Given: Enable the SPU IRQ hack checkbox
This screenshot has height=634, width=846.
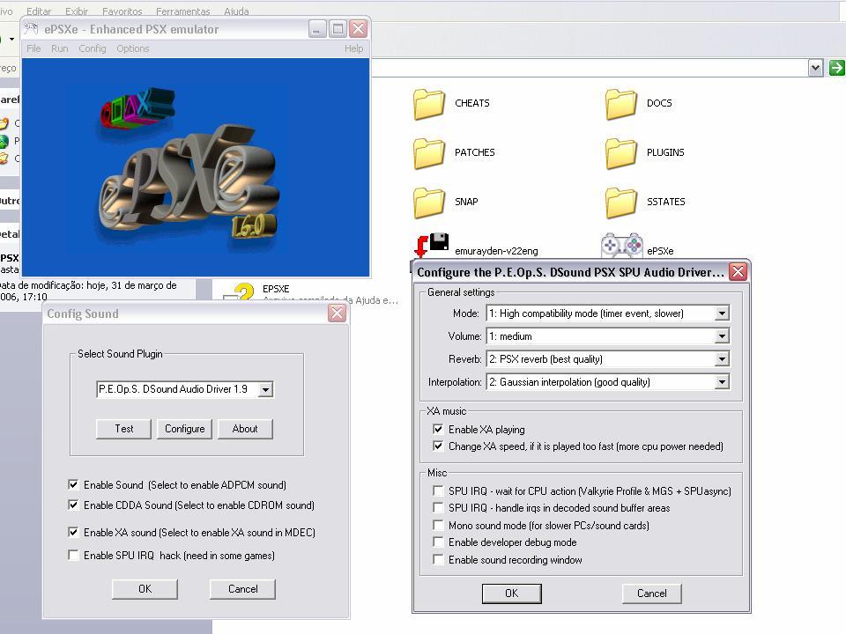Looking at the screenshot, I should coord(73,556).
